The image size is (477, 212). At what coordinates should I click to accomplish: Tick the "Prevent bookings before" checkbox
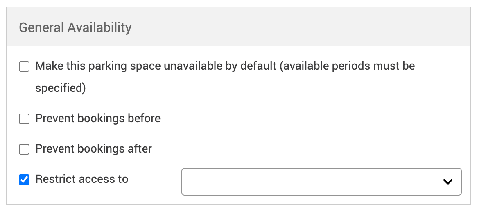click(25, 119)
